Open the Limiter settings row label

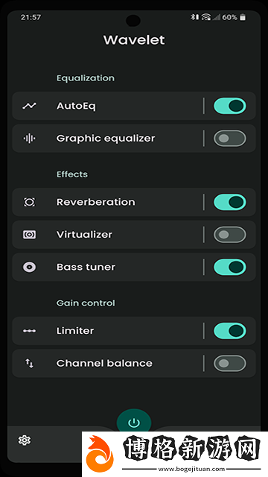point(75,331)
